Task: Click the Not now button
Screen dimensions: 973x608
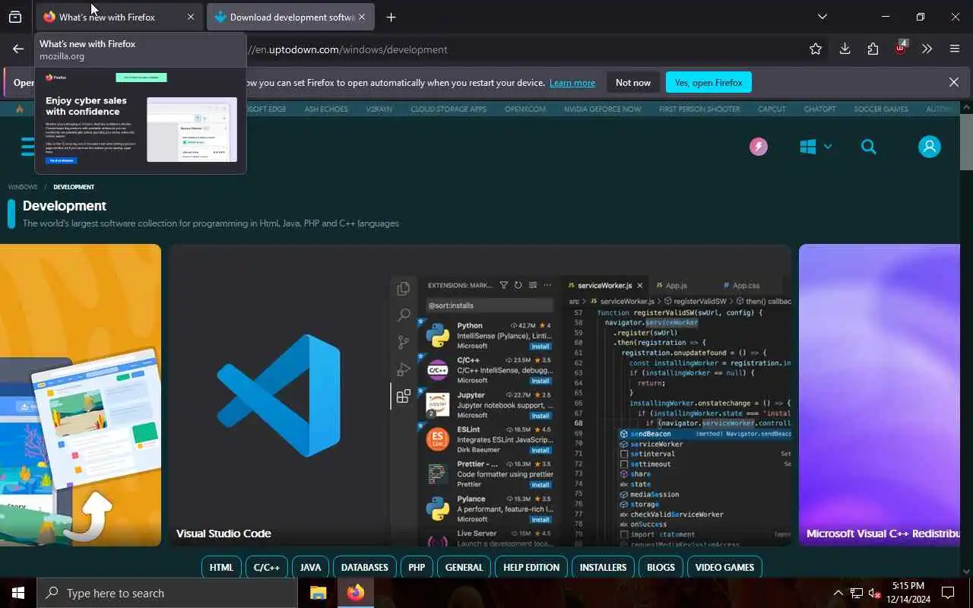Action: (x=633, y=82)
